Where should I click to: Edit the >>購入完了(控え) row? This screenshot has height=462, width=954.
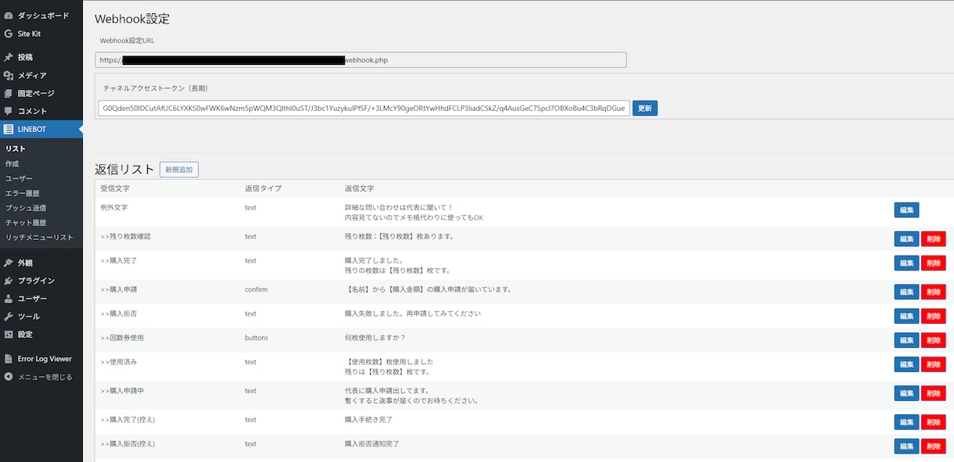(906, 422)
